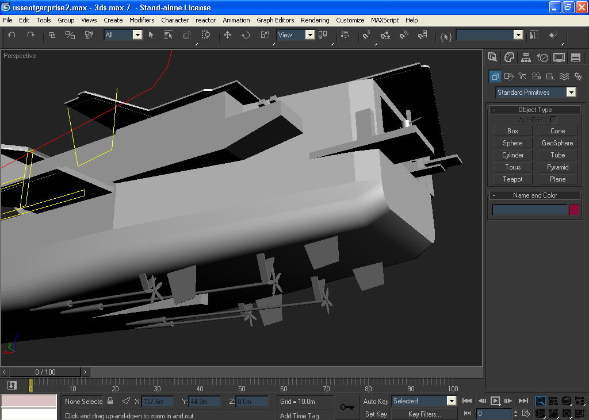Choose the Cameras creation category

pyautogui.click(x=536, y=76)
